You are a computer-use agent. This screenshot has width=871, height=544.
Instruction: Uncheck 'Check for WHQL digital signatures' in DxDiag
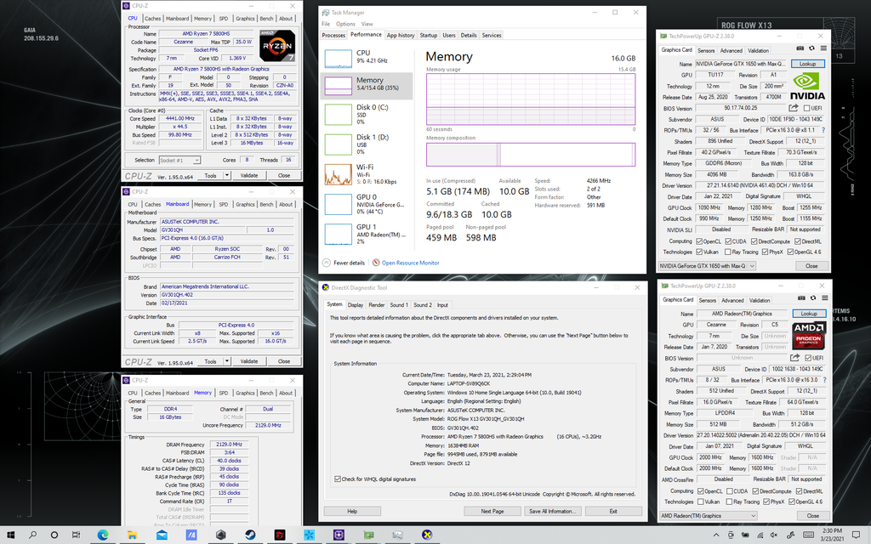click(338, 479)
